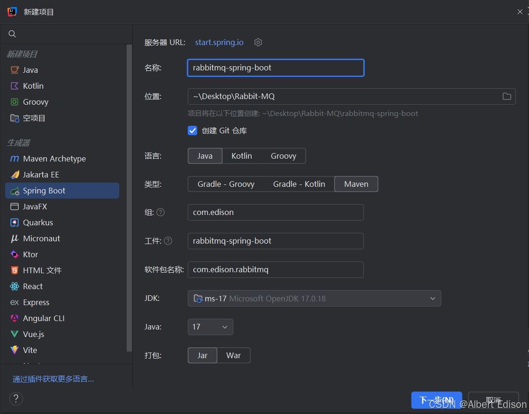Show help for the Group field

[161, 212]
